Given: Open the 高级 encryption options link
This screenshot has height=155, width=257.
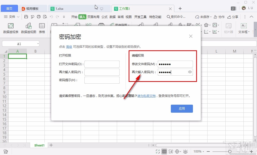Looking at the screenshot, I should (69, 47).
